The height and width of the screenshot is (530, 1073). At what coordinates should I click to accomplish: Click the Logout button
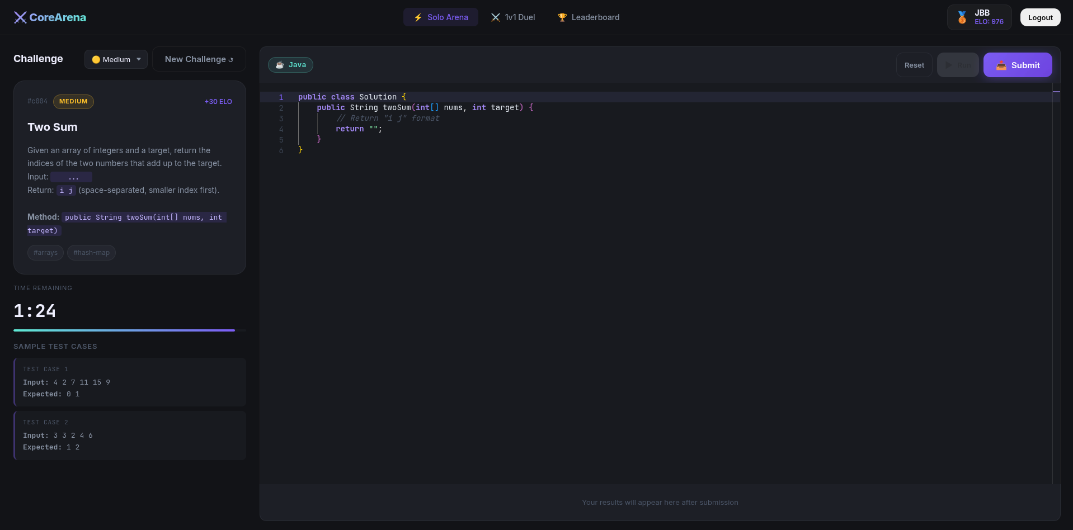coord(1040,17)
